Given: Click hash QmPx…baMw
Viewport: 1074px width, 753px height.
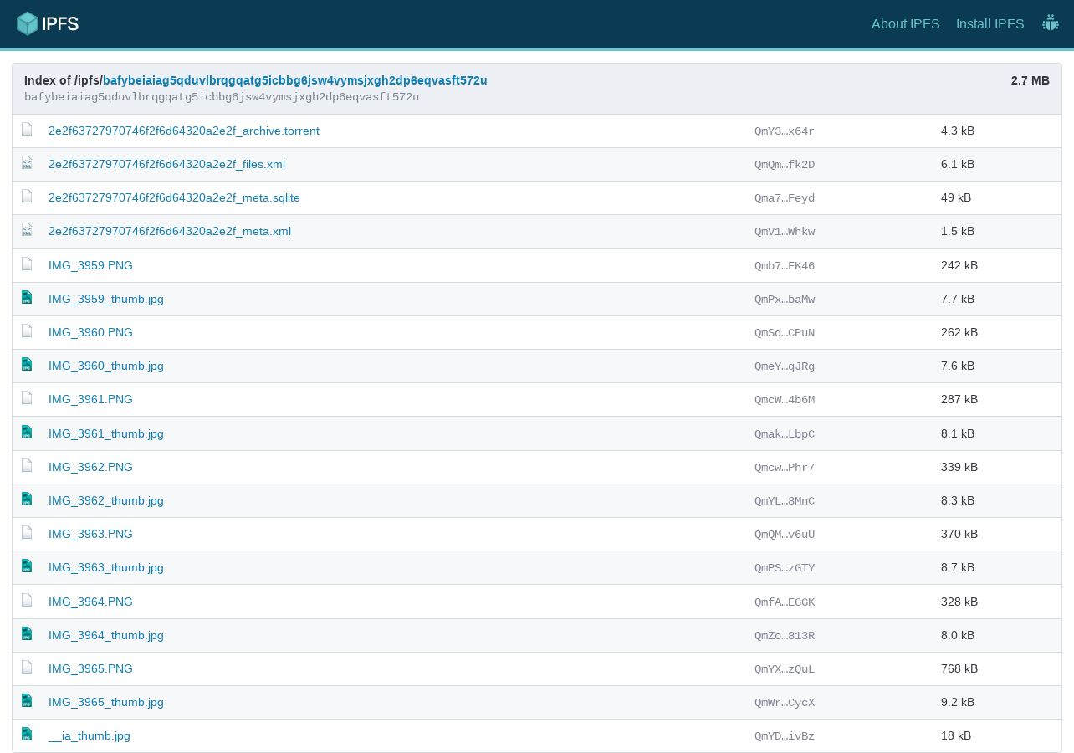Looking at the screenshot, I should [x=785, y=299].
